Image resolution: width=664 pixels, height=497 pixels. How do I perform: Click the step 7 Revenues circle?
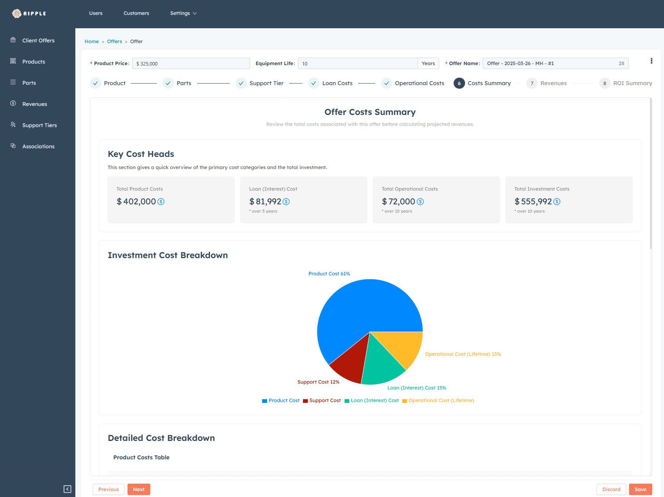tap(532, 83)
